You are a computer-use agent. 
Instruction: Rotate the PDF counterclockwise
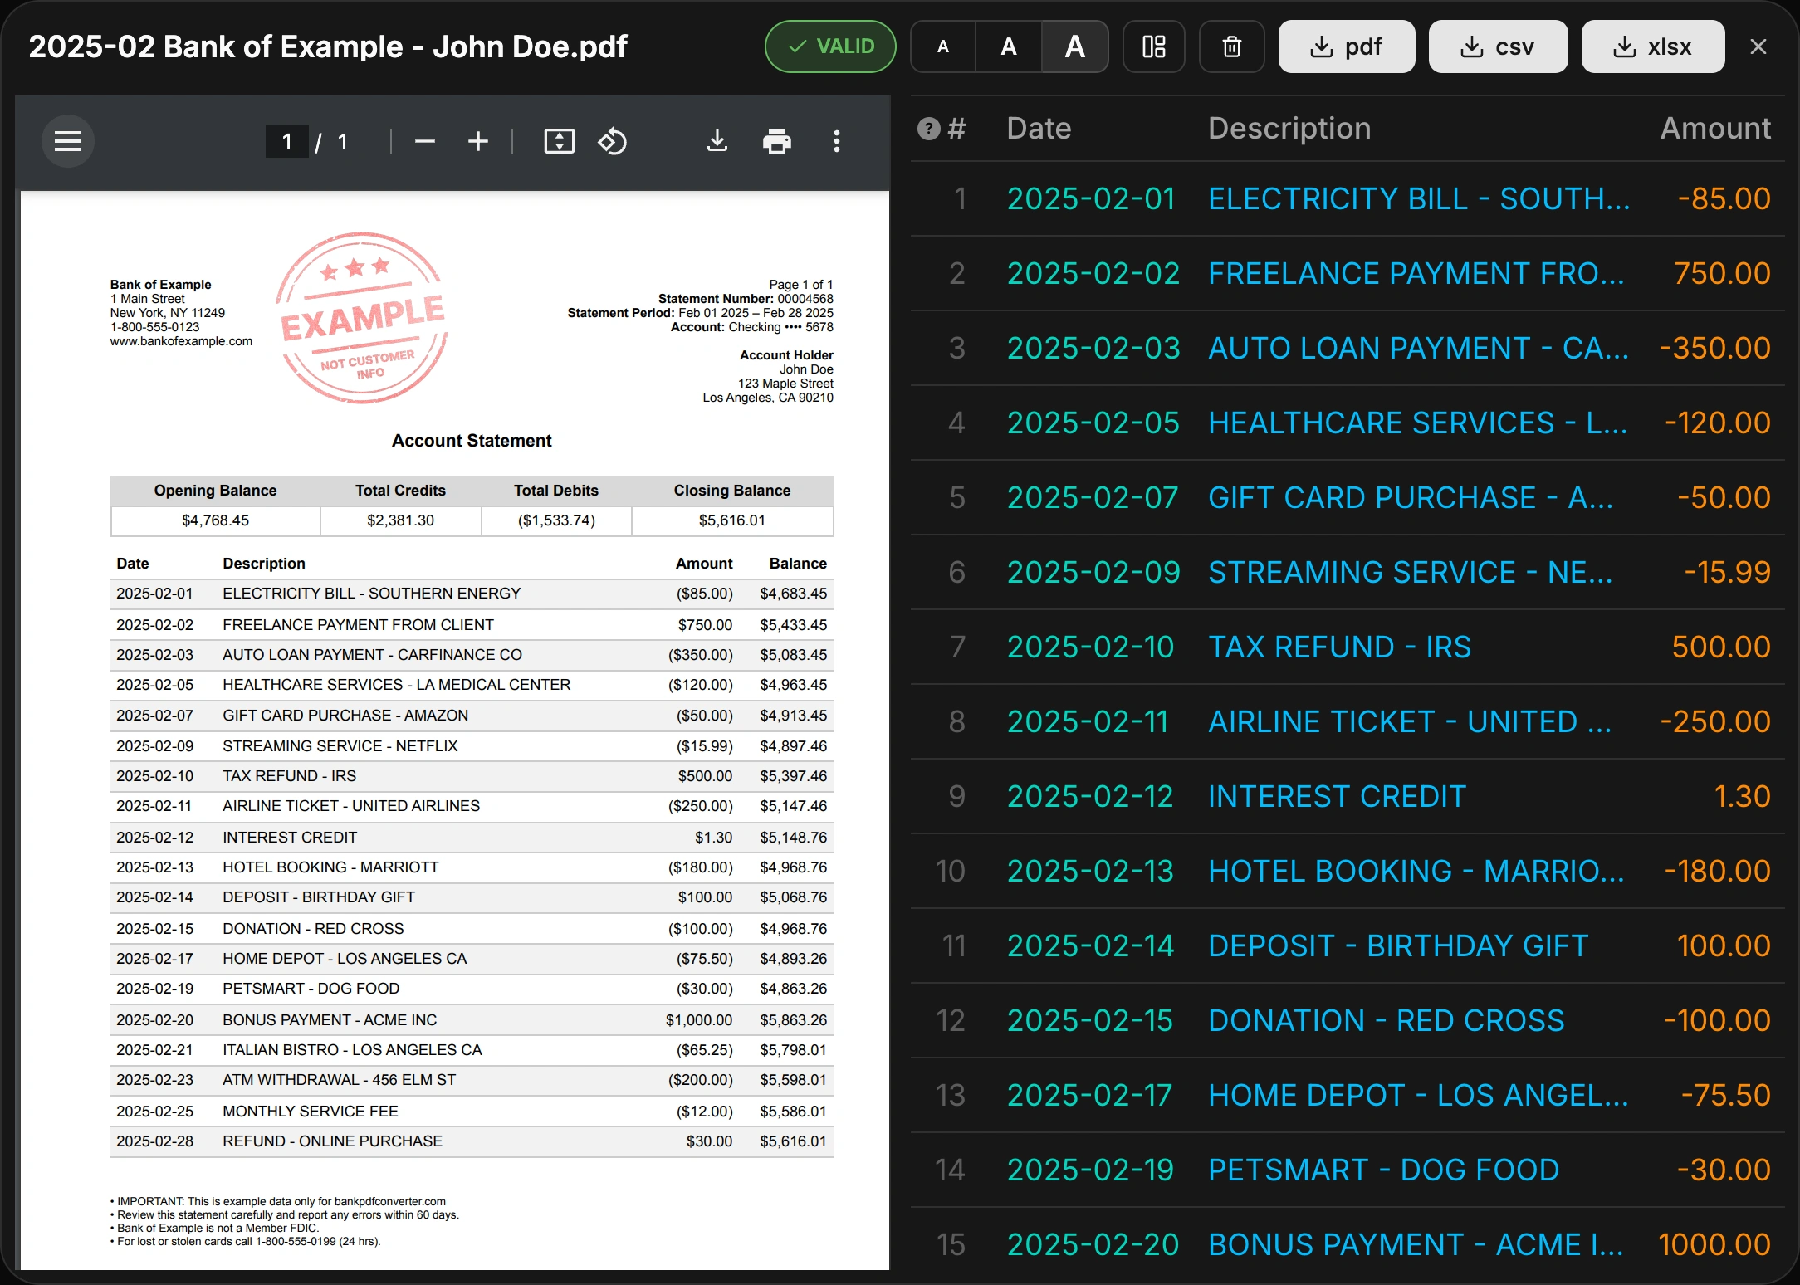pyautogui.click(x=613, y=141)
